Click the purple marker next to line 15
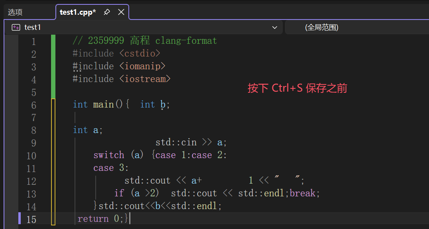Image resolution: width=429 pixels, height=229 pixels. [20, 219]
